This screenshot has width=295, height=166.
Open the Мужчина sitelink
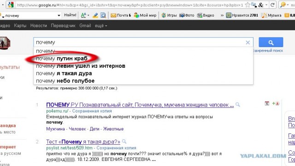(x=55, y=129)
